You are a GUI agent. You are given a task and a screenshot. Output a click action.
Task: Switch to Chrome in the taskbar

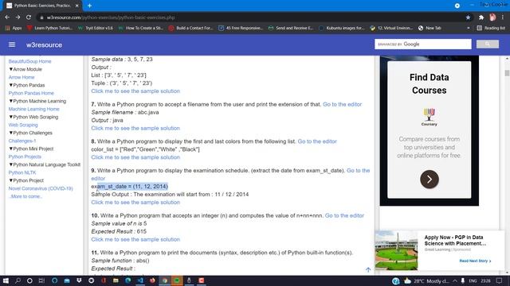pyautogui.click(x=165, y=280)
